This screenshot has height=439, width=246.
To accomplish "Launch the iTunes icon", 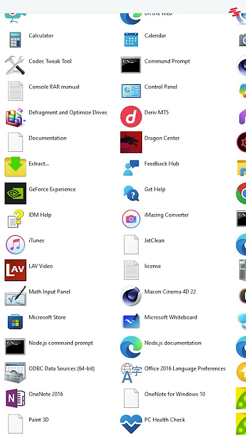I will tap(15, 244).
